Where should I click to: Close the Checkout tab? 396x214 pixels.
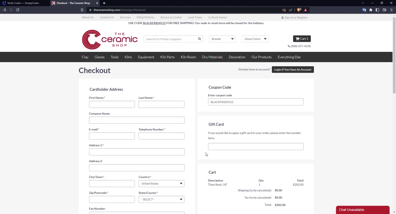click(x=97, y=3)
